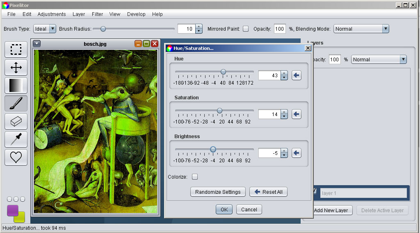The height and width of the screenshot is (233, 420).
Task: Select the layer 1 name field
Action: [x=363, y=193]
